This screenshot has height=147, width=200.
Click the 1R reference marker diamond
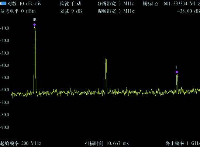click(34, 25)
